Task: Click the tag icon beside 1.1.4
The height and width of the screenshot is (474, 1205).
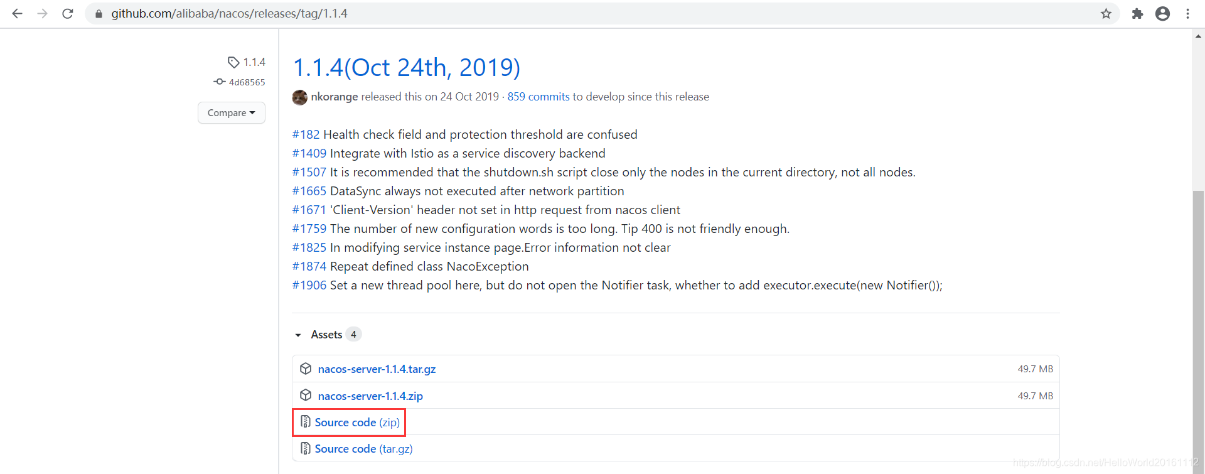Action: click(233, 62)
